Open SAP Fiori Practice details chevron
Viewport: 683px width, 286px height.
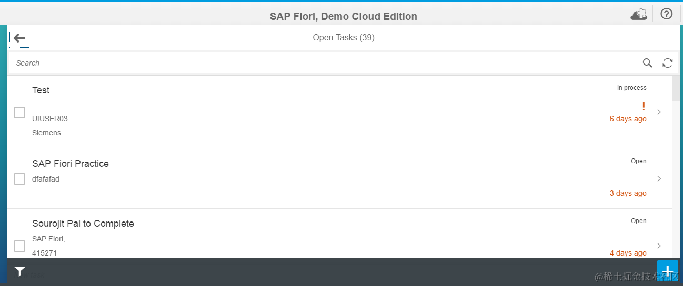[x=659, y=179]
